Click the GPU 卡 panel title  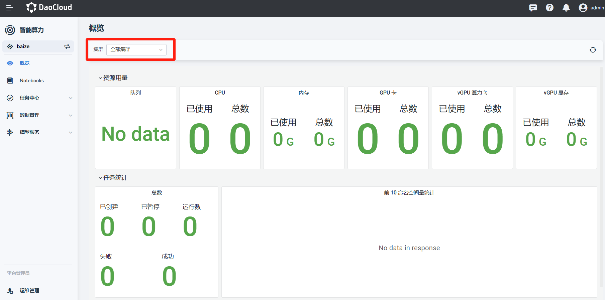pos(388,93)
